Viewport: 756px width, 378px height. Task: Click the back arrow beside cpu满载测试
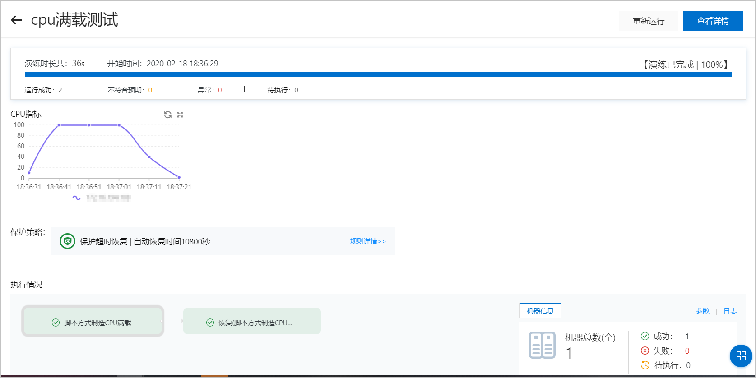pos(16,20)
